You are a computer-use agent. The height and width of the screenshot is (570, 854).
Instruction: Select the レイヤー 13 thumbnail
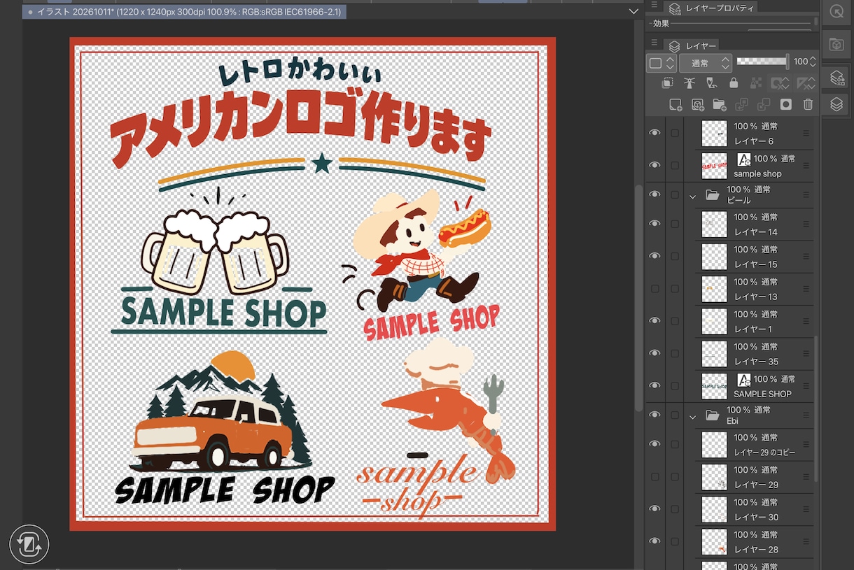click(x=714, y=289)
